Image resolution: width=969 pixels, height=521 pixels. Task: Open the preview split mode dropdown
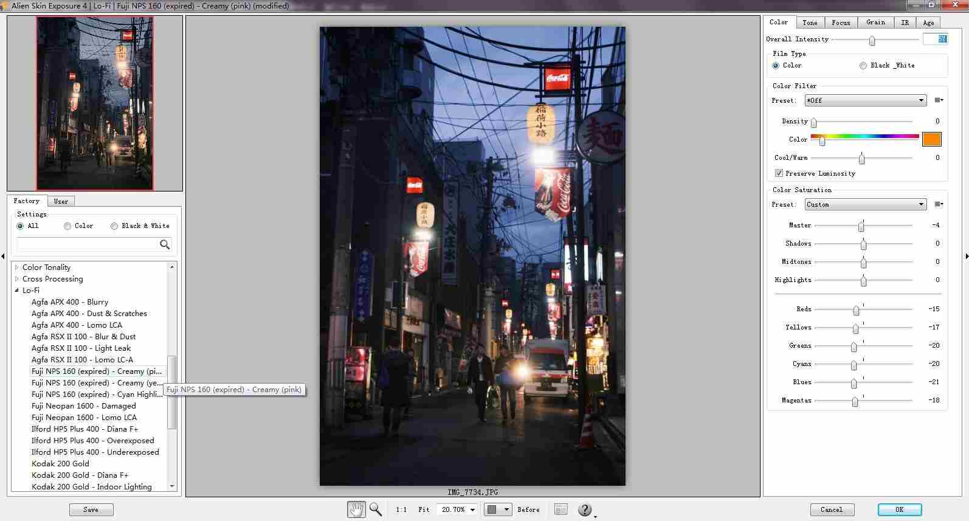pyautogui.click(x=497, y=509)
